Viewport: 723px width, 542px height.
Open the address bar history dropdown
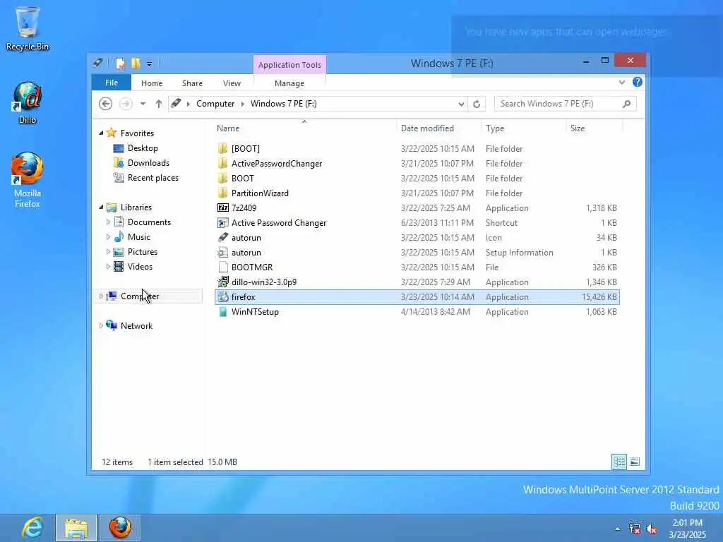(x=461, y=104)
